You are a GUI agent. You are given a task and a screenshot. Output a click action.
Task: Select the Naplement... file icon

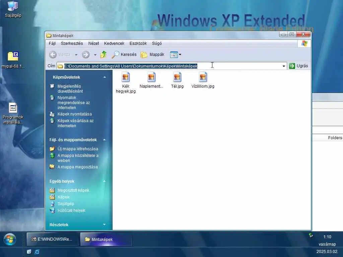click(151, 78)
